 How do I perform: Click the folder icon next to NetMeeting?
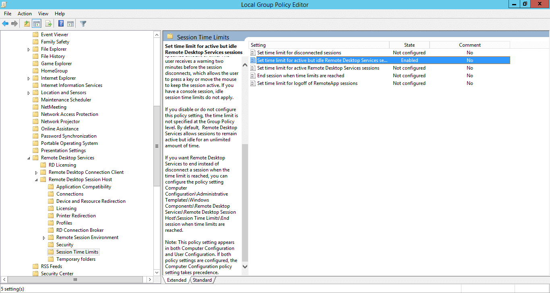(35, 107)
